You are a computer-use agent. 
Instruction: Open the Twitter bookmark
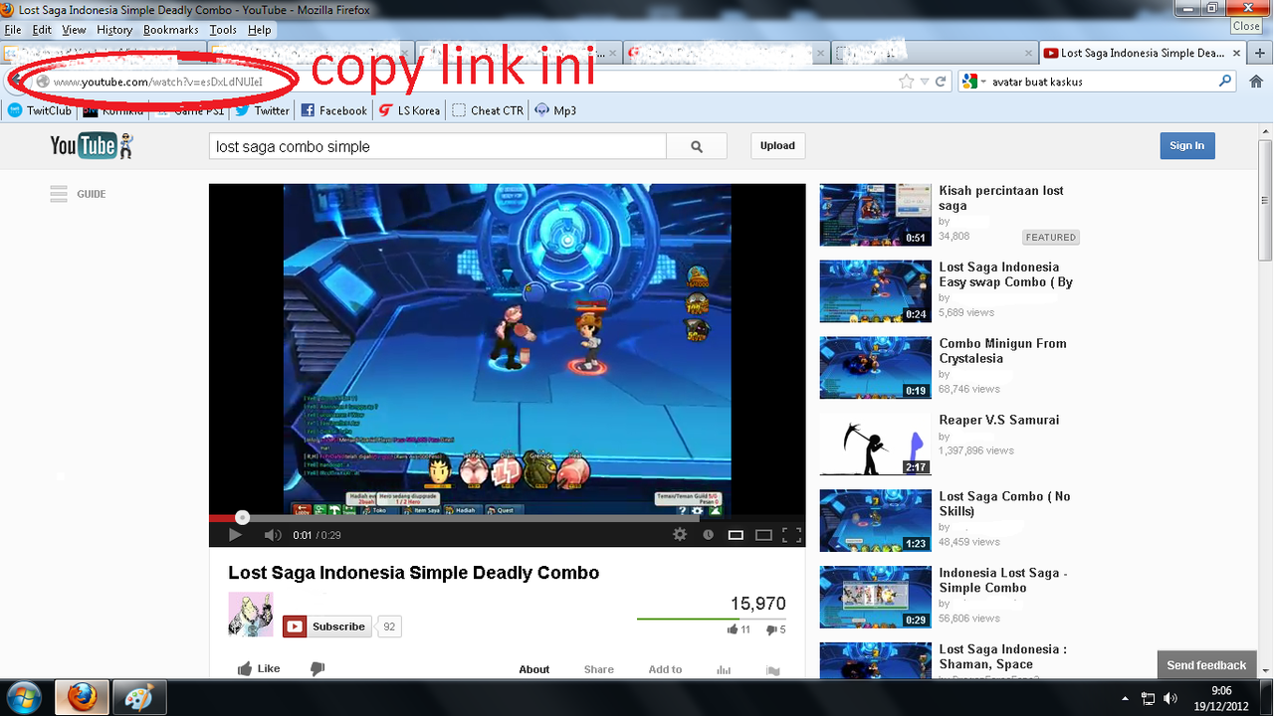pyautogui.click(x=262, y=110)
